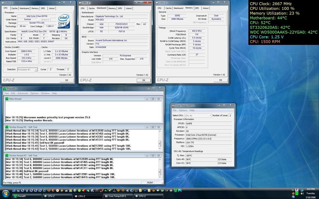This screenshot has height=199, width=319.
Task: Open the Advanced menu in Prime95
Action: point(23,93)
